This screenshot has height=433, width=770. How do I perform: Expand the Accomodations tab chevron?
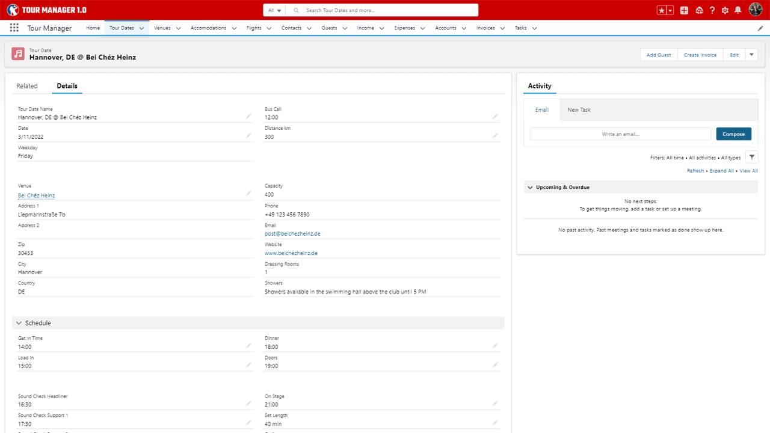[x=234, y=28]
